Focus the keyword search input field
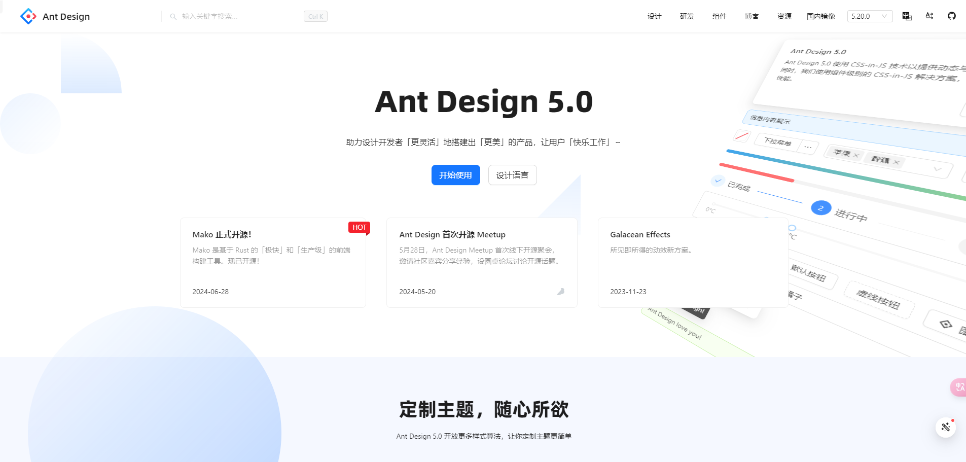The width and height of the screenshot is (966, 462). (x=240, y=16)
